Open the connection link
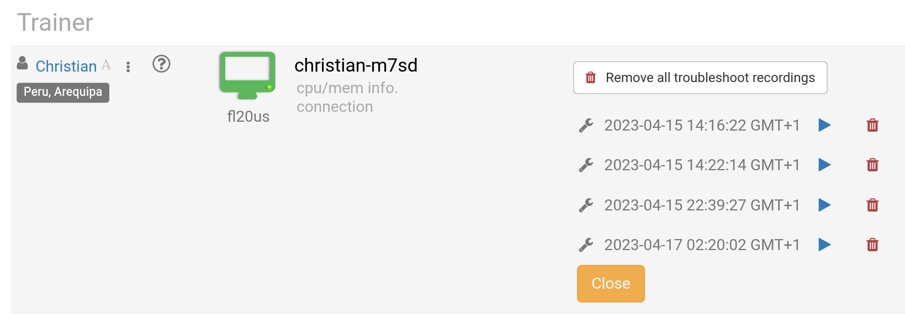Viewport: 905px width, 314px height. click(335, 107)
